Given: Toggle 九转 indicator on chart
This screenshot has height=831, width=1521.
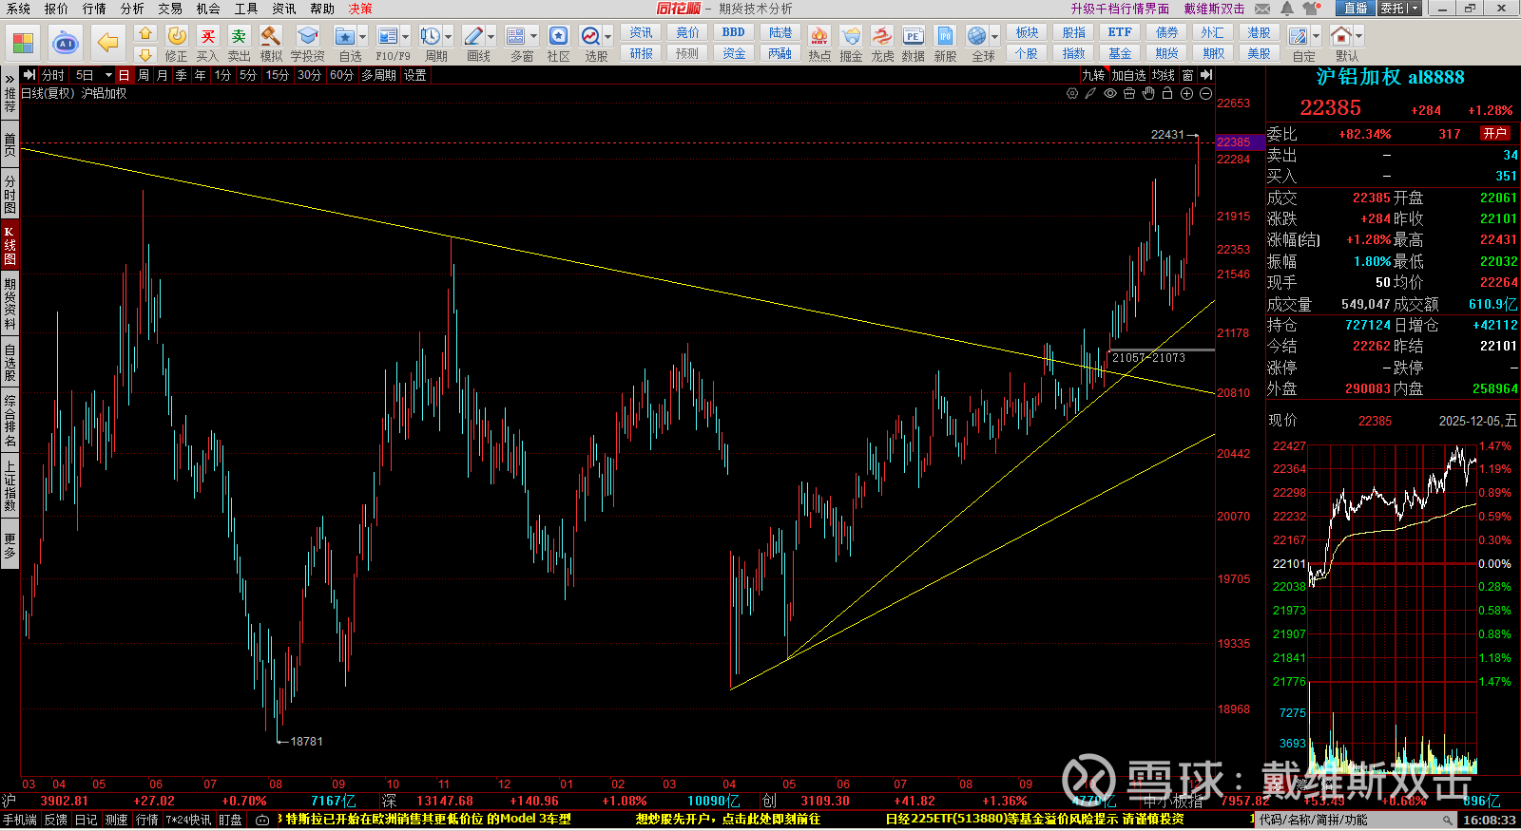Looking at the screenshot, I should [1094, 75].
